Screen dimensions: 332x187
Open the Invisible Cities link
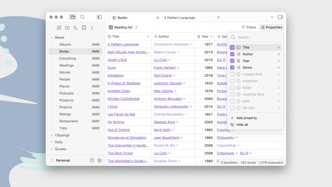pyautogui.click(x=119, y=91)
